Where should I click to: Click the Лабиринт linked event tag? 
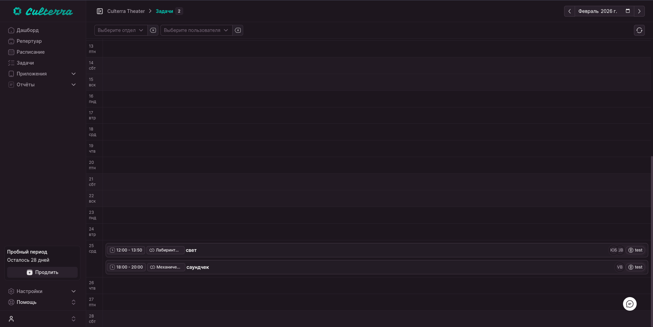point(165,250)
